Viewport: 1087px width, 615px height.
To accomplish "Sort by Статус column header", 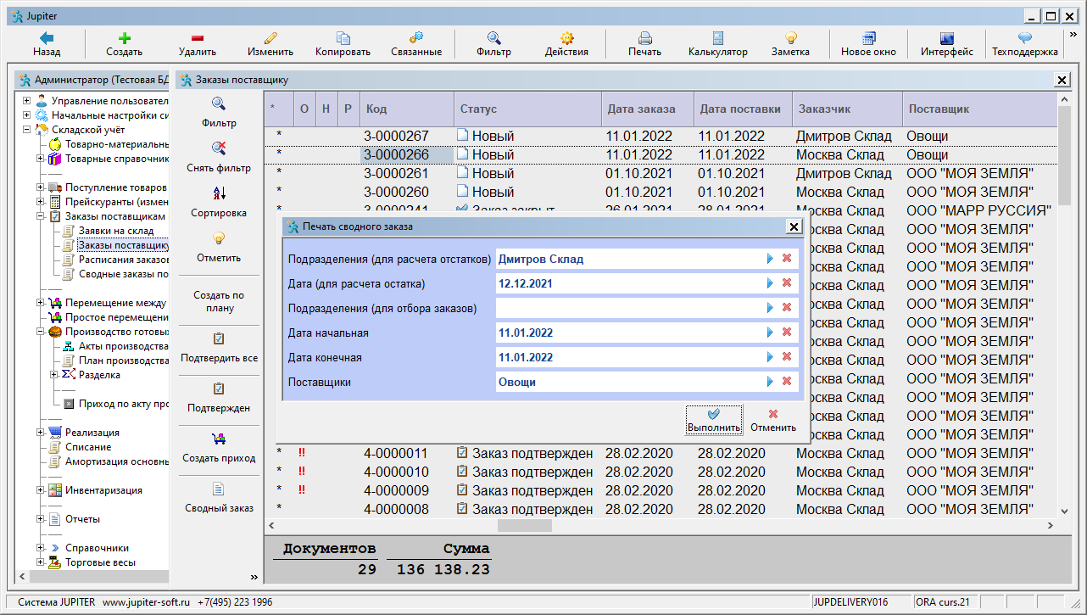I will tap(527, 109).
